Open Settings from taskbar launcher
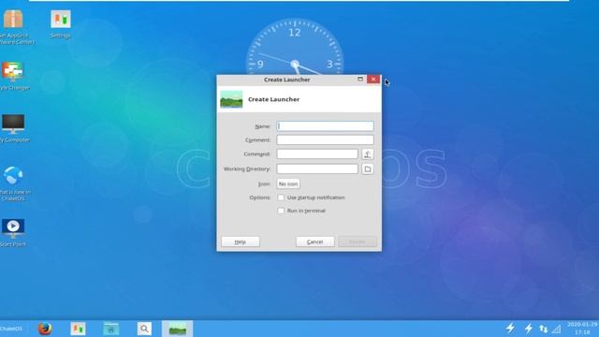Image resolution: width=599 pixels, height=337 pixels. click(78, 329)
